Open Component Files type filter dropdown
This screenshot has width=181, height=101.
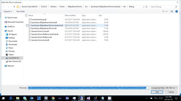[x=164, y=88]
